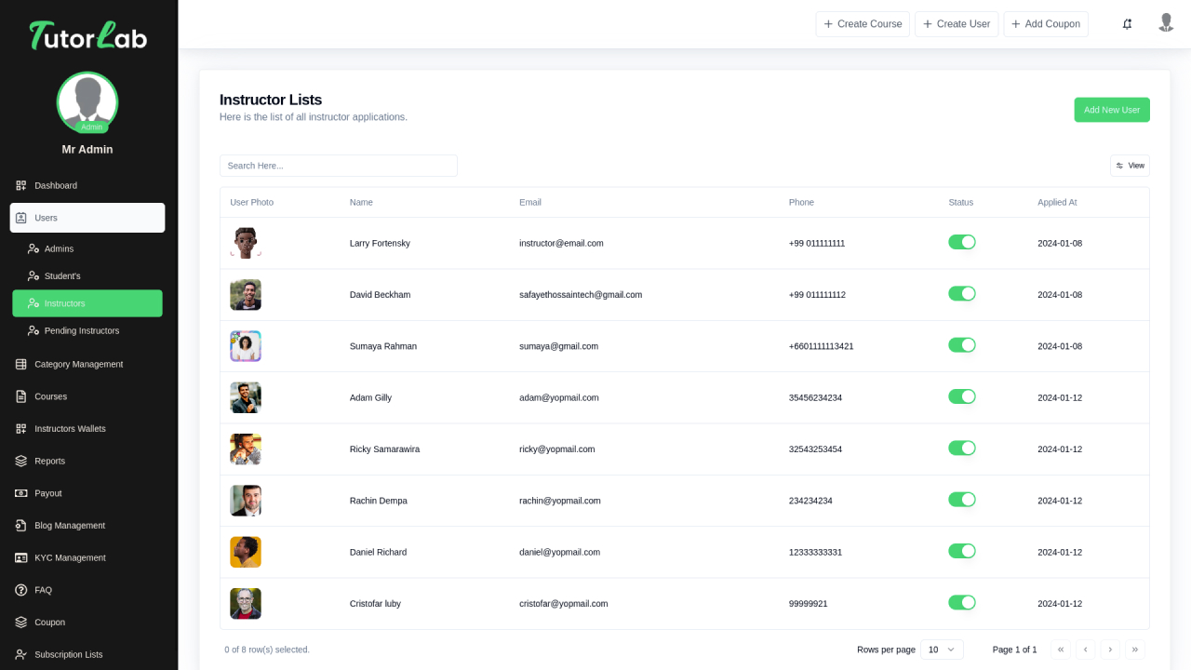Collapse the Users sidebar section
This screenshot has height=670, width=1191.
[87, 218]
